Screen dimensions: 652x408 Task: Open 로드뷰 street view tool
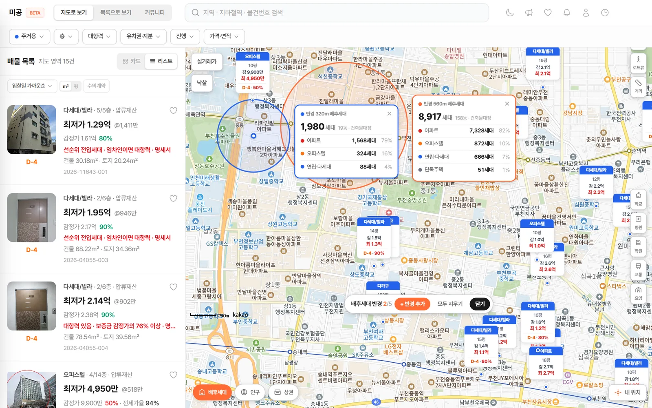[x=638, y=63]
